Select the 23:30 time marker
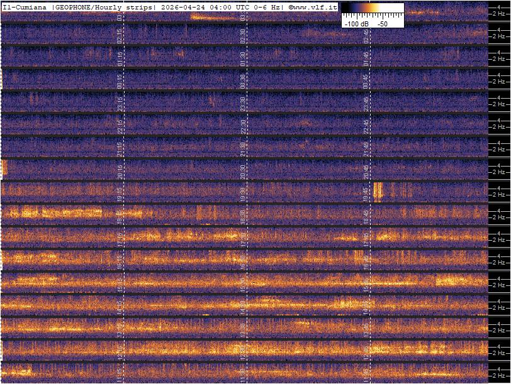Image resolution: width=511 pixels, height=384 pixels. pos(242,104)
